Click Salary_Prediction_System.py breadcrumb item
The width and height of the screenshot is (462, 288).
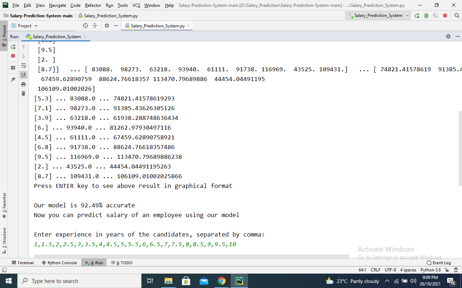pos(108,16)
